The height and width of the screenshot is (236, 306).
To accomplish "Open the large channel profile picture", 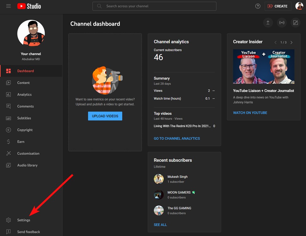I will [31, 33].
